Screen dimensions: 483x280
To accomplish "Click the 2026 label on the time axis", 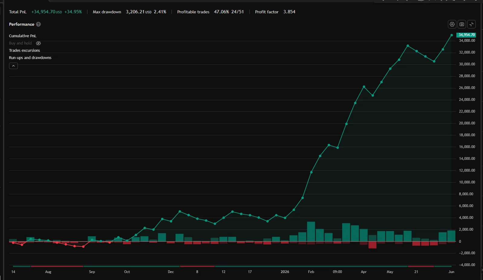I will click(285, 272).
